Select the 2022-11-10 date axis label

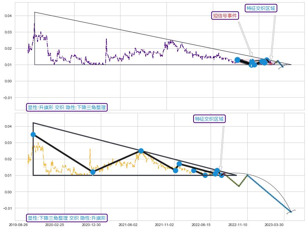(238, 225)
